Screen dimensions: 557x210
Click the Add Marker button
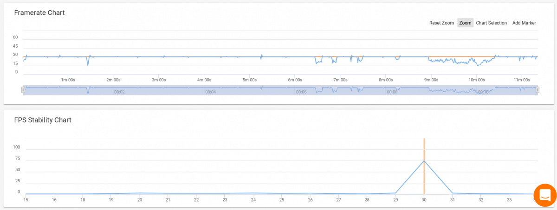tap(524, 23)
